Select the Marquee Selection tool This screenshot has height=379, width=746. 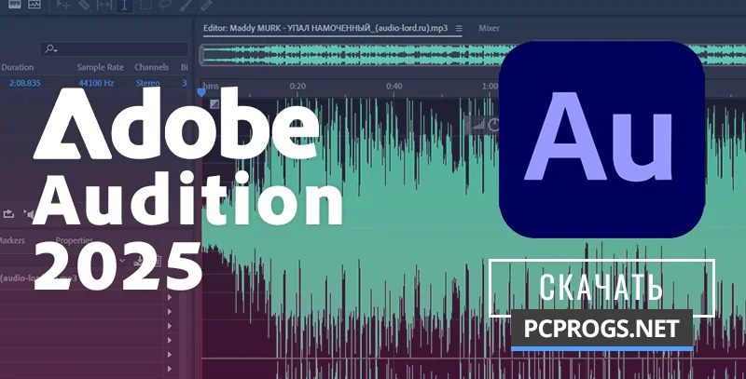[145, 5]
